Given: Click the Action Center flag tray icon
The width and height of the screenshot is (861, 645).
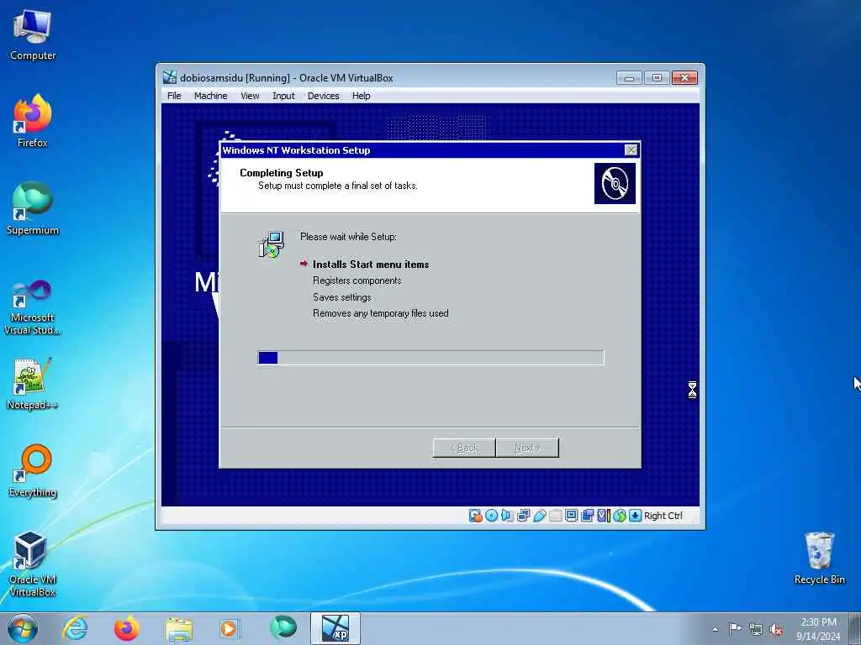Looking at the screenshot, I should (x=735, y=629).
